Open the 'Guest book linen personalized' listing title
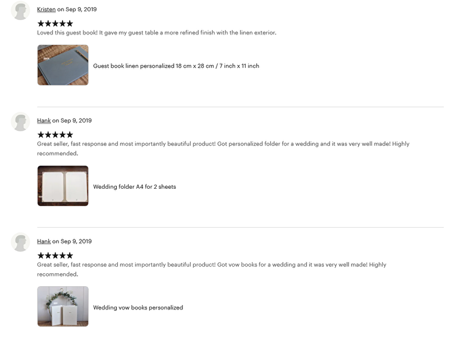Viewport: 451px width, 340px height. 176,66
